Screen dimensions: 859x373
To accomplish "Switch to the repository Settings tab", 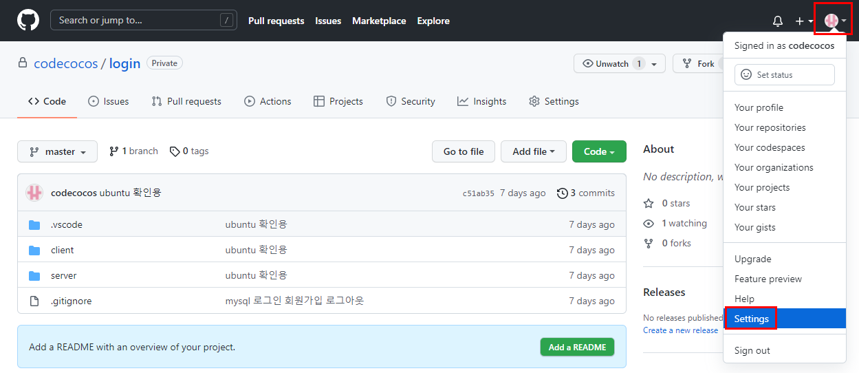I will (x=554, y=101).
